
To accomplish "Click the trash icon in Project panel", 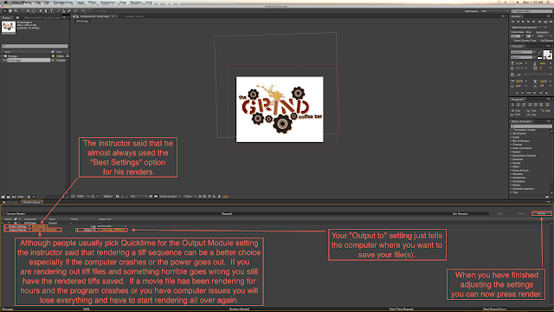I will click(x=29, y=197).
